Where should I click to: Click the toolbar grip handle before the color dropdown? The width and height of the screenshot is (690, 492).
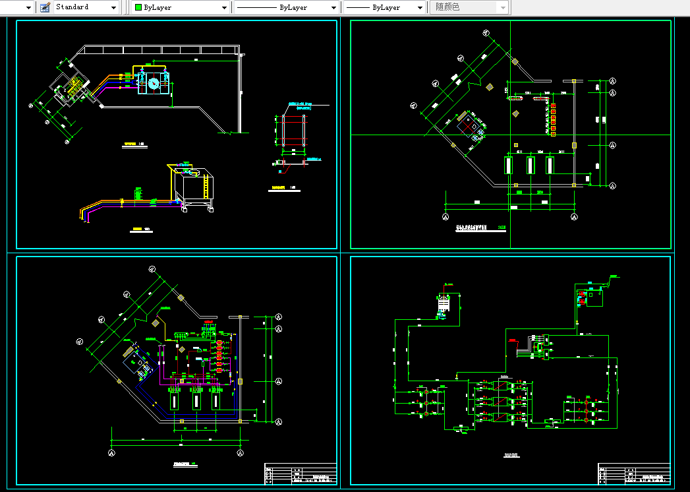(x=127, y=7)
